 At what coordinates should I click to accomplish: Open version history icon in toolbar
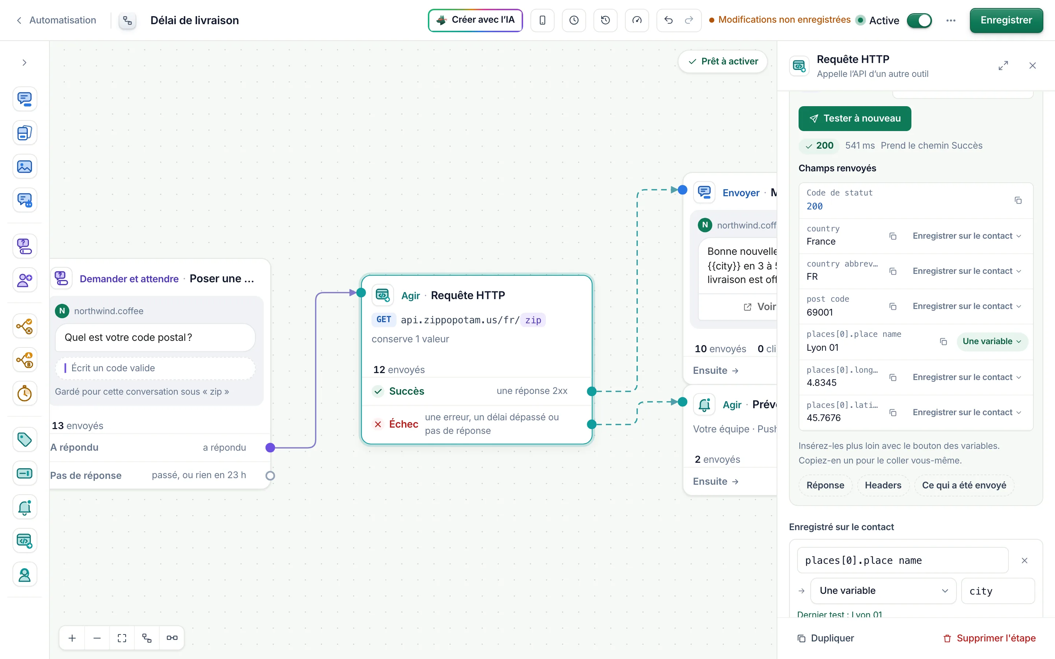pyautogui.click(x=605, y=20)
